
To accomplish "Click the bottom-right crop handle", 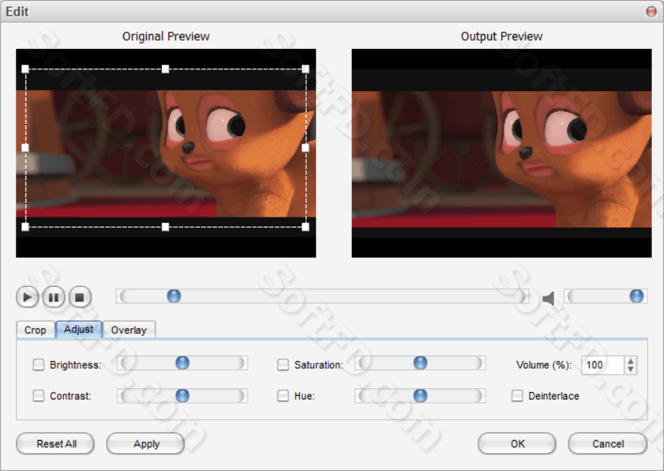I will tap(305, 227).
